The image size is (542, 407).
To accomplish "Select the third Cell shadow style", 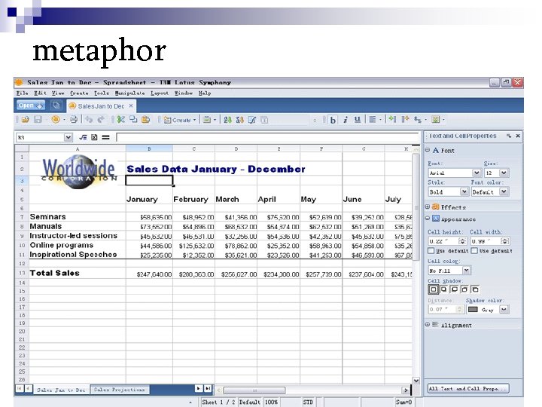I will coord(454,289).
